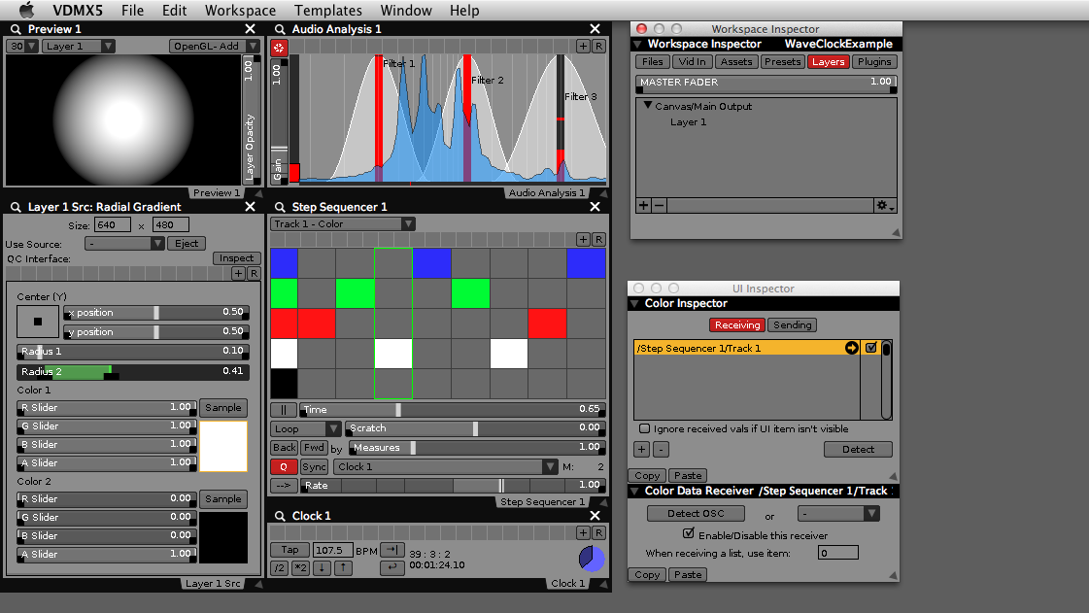Click the Eject button
1089x613 pixels.
(x=187, y=244)
